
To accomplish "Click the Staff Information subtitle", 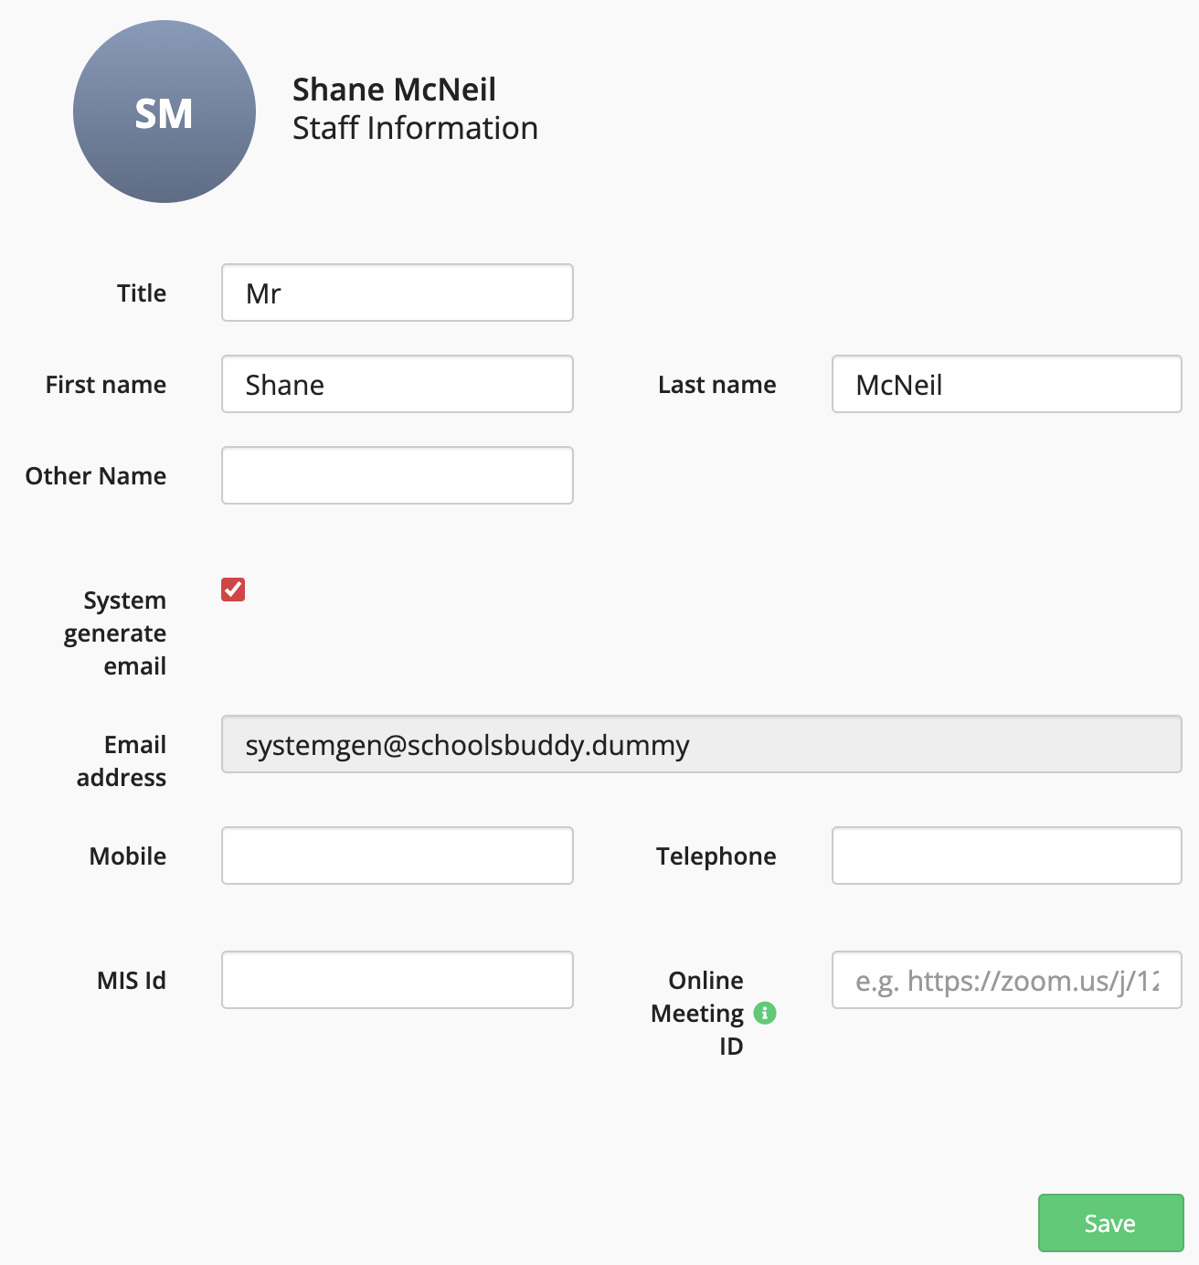I will point(415,128).
